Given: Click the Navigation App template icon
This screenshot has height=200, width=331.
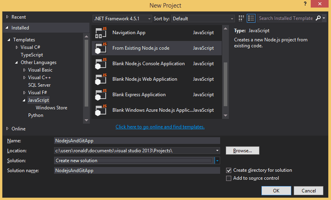Looking at the screenshot, I should click(x=100, y=33).
